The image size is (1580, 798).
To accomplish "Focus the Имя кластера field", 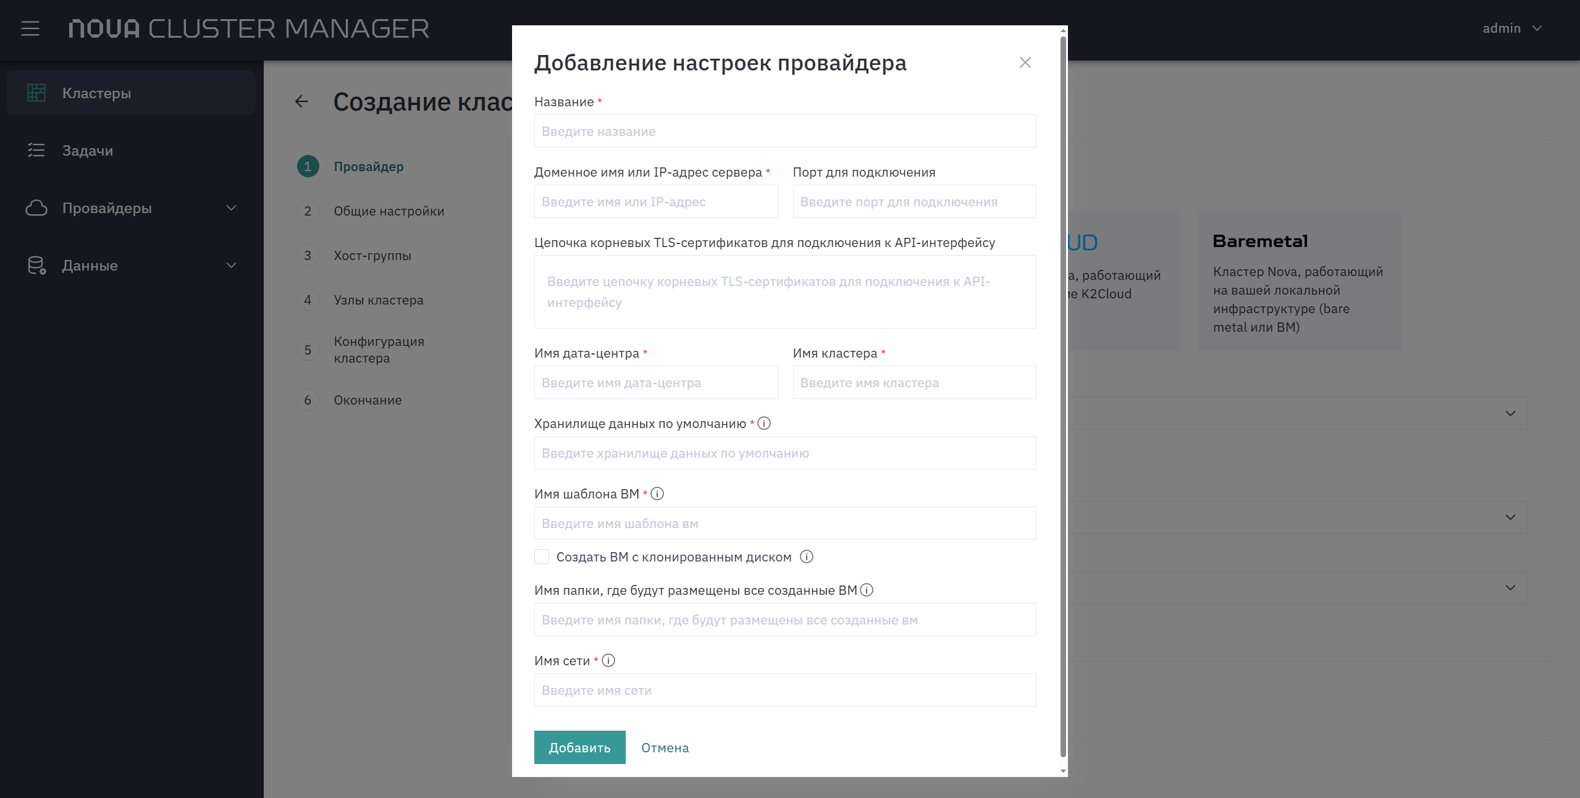I will click(915, 382).
